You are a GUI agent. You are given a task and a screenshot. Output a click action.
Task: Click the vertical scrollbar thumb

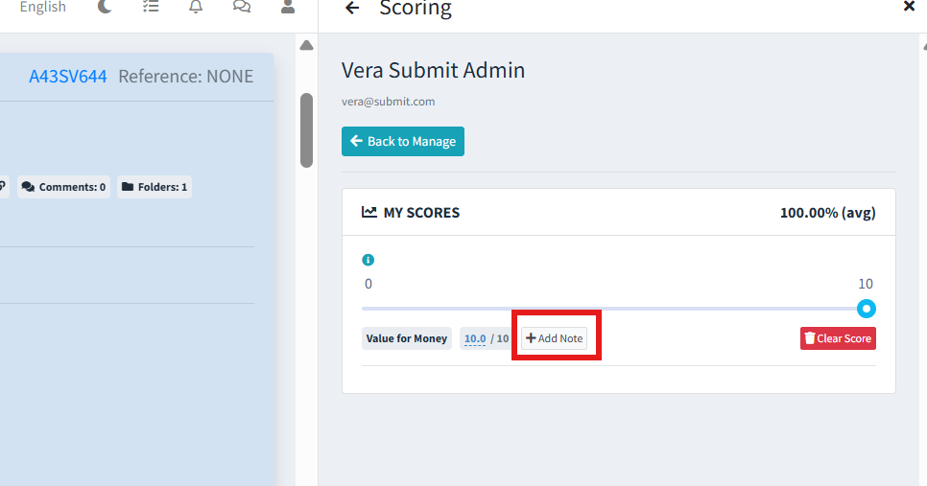click(x=306, y=129)
